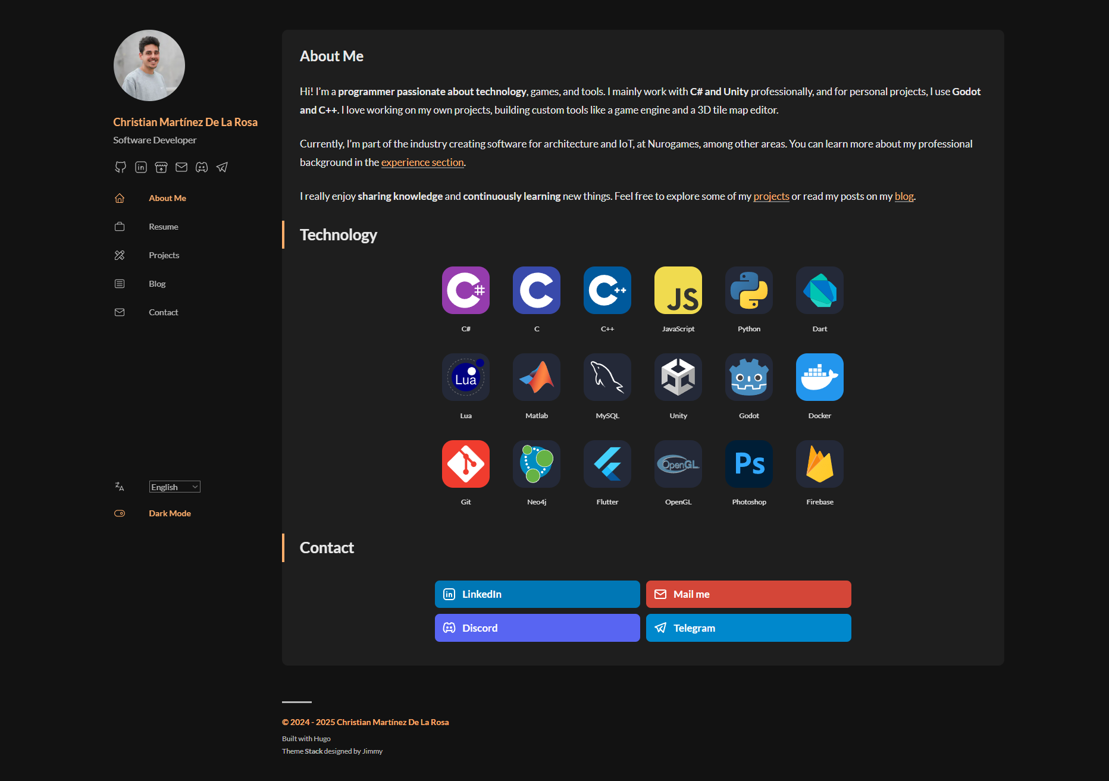Go to About Me in sidebar
Viewport: 1109px width, 781px height.
point(167,198)
